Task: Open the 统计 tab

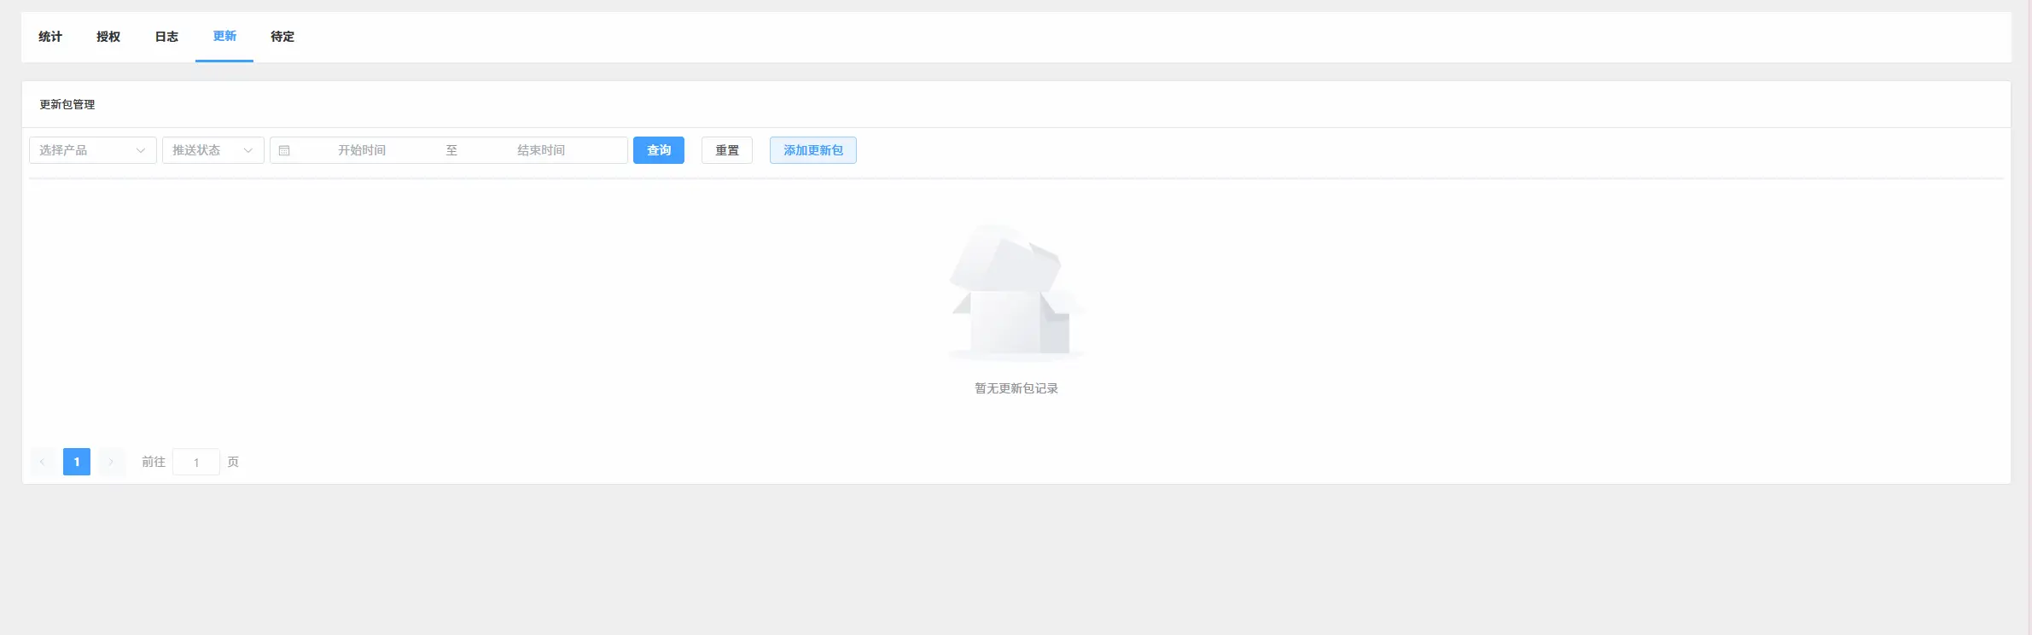Action: pos(50,37)
